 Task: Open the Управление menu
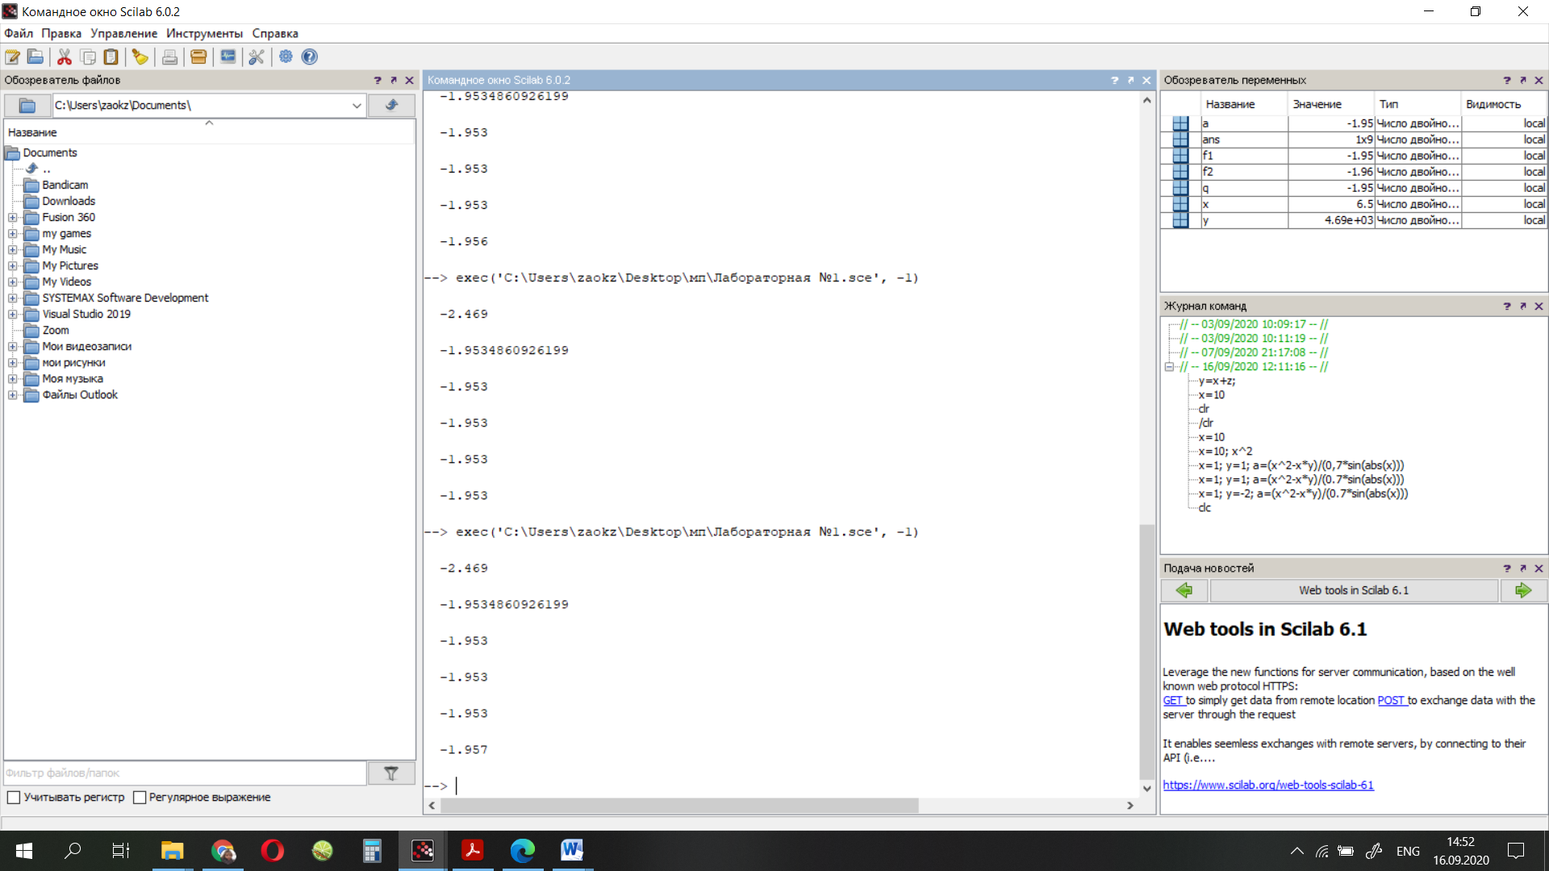coord(123,34)
